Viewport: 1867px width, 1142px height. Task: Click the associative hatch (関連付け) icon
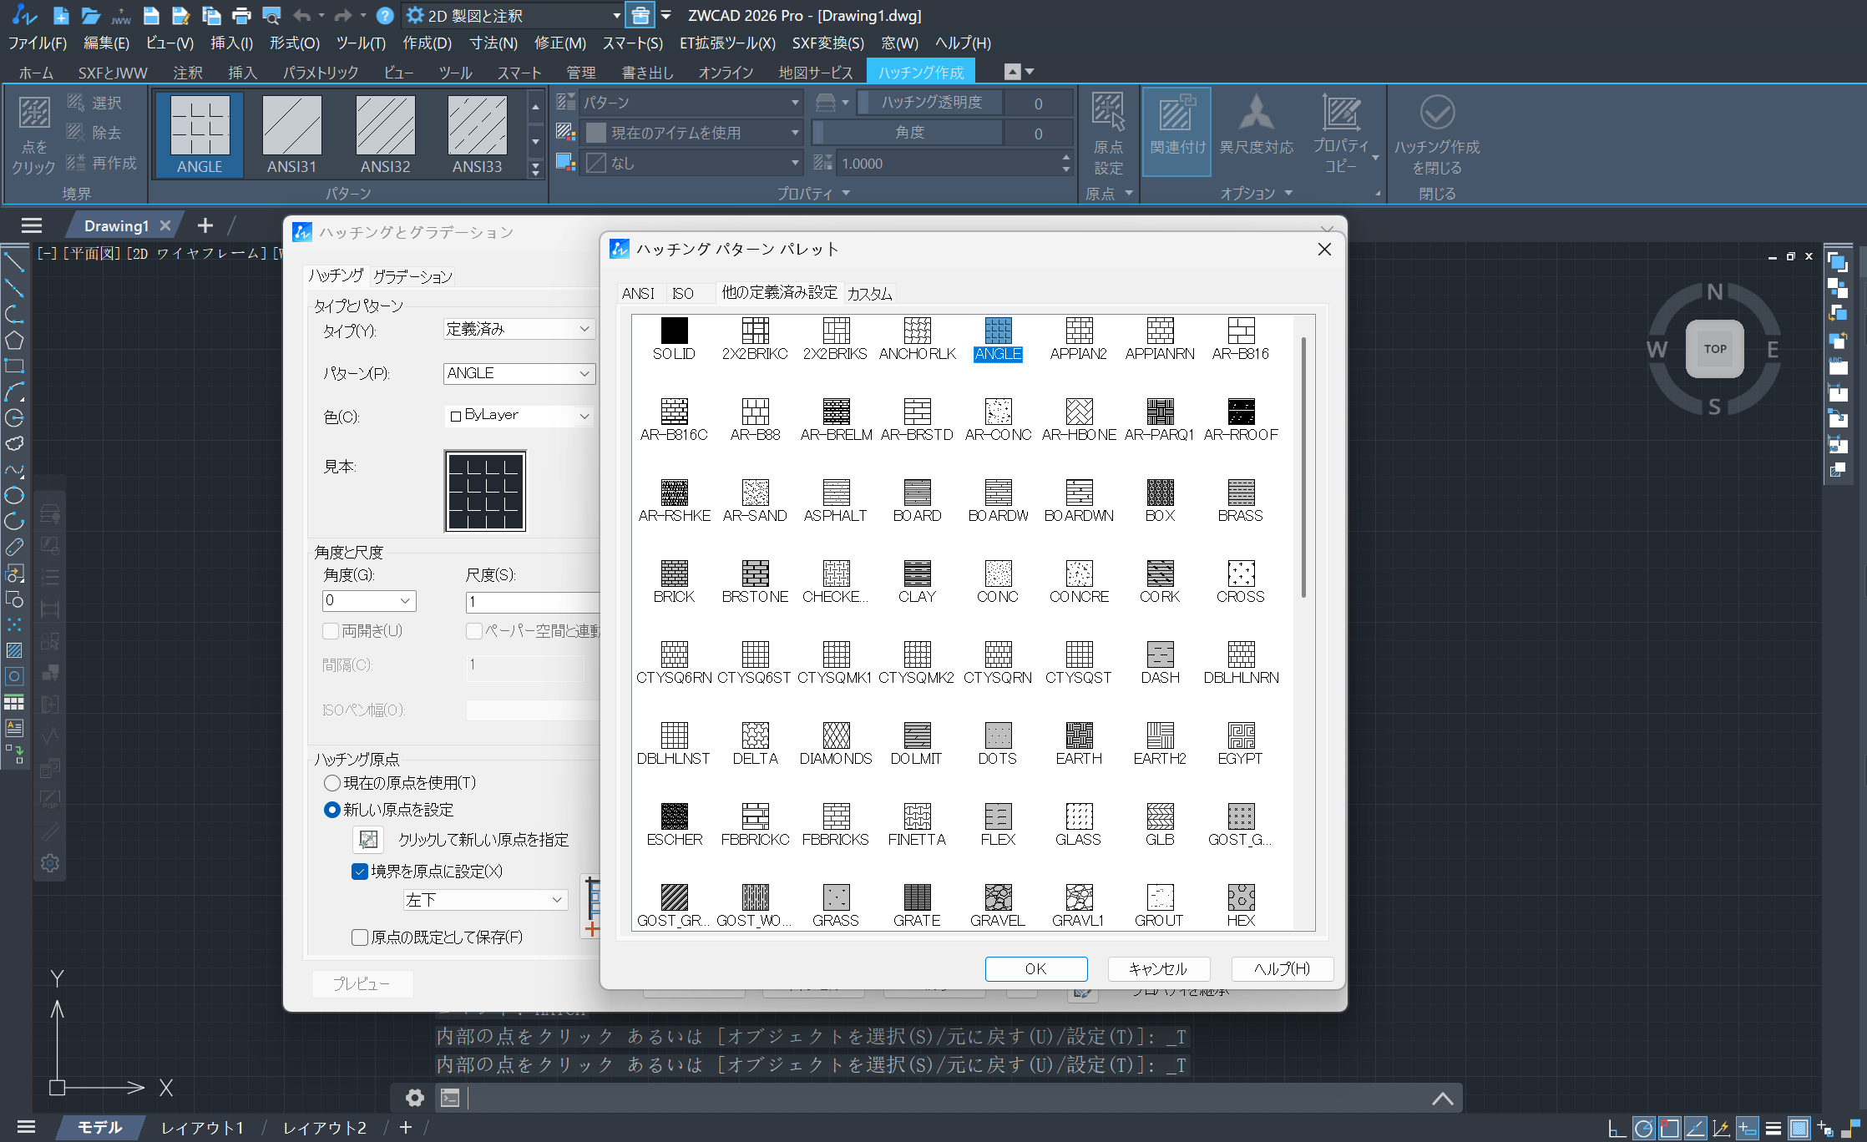coord(1176,114)
